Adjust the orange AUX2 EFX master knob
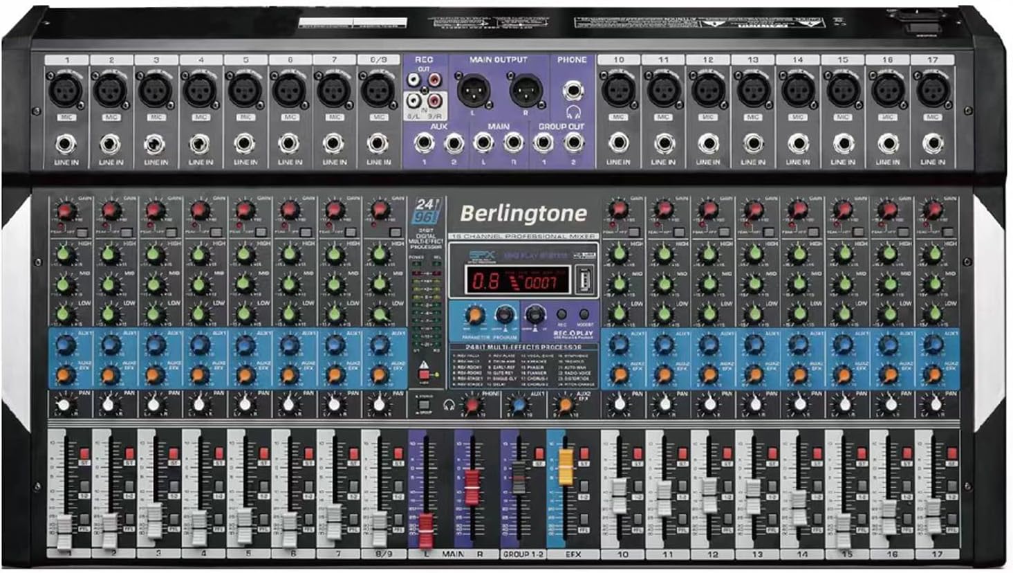The image size is (1013, 573). point(565,406)
